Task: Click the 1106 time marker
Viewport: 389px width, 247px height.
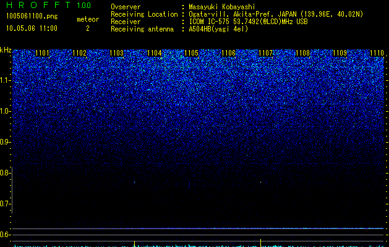Action: 228,53
